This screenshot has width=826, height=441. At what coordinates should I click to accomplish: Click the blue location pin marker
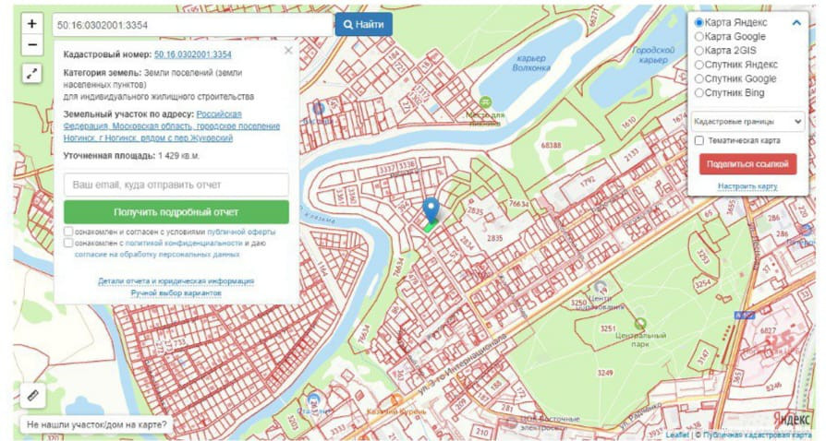[431, 210]
